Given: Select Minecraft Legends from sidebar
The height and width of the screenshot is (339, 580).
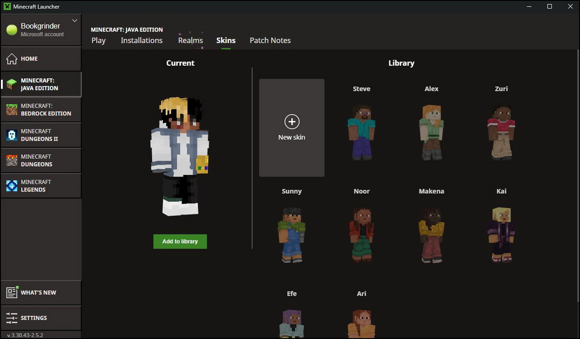Looking at the screenshot, I should click(41, 185).
